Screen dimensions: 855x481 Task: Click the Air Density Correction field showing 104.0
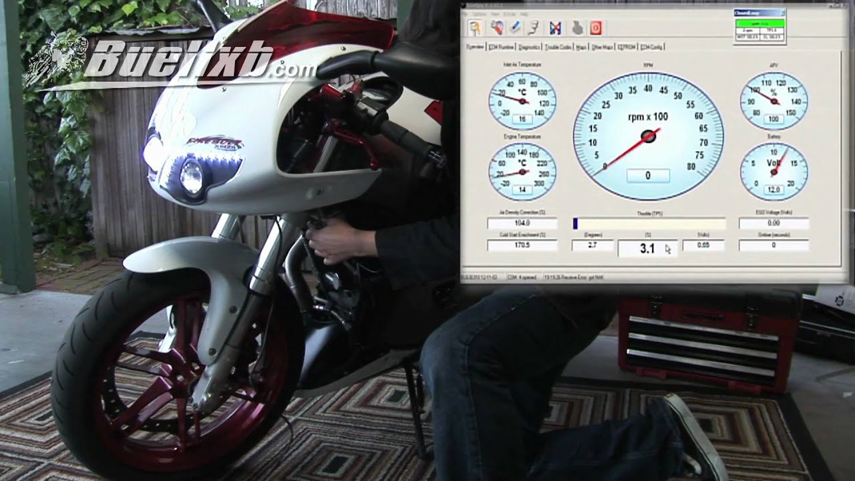pyautogui.click(x=522, y=223)
